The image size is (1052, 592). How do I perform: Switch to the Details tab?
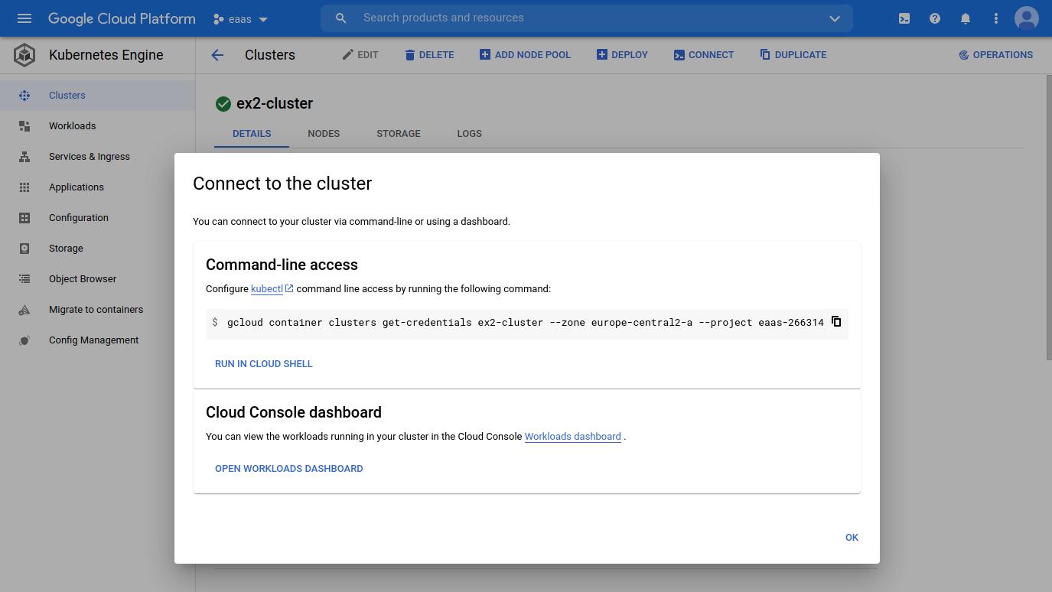pyautogui.click(x=252, y=134)
